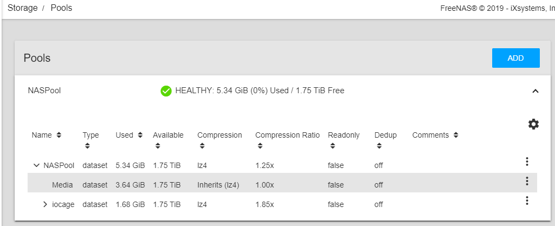The image size is (555, 226).
Task: Sort by the Compression column header
Action: point(219,135)
